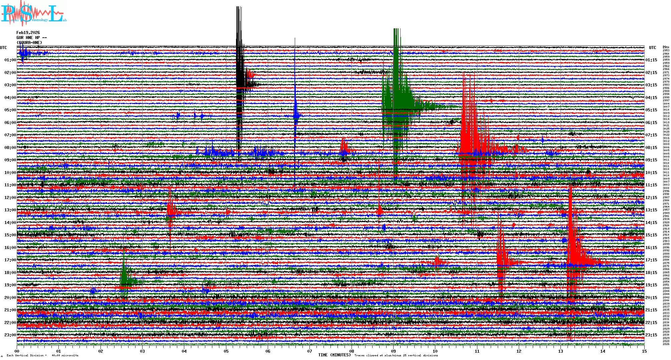
Task: Select the 05:00 hour label on left
Action: tap(10, 110)
